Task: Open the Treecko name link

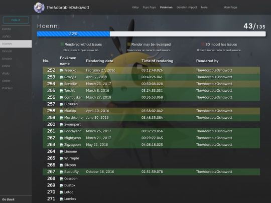Action: click(70, 71)
